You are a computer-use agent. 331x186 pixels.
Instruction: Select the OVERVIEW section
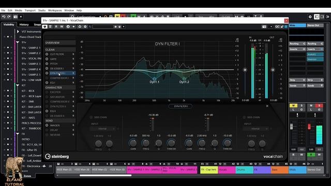coord(60,43)
